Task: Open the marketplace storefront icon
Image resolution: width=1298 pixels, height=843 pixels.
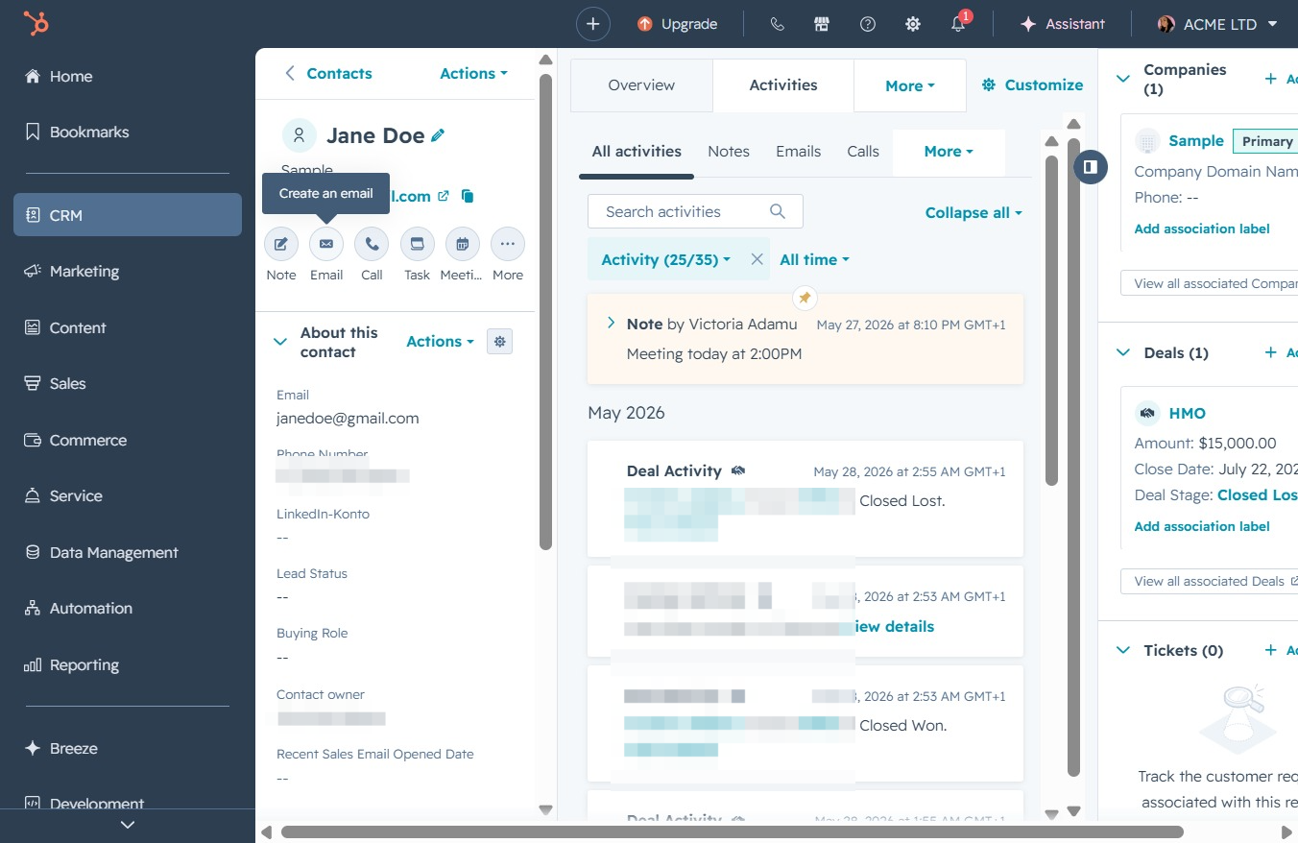Action: pos(822,24)
